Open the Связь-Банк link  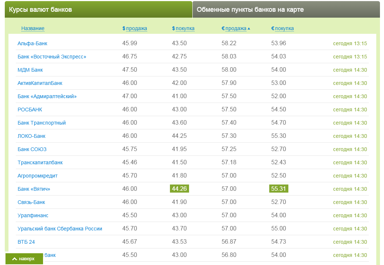click(x=31, y=202)
